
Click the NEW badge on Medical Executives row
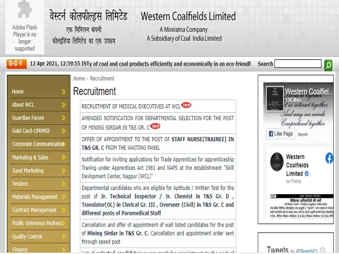186,105
